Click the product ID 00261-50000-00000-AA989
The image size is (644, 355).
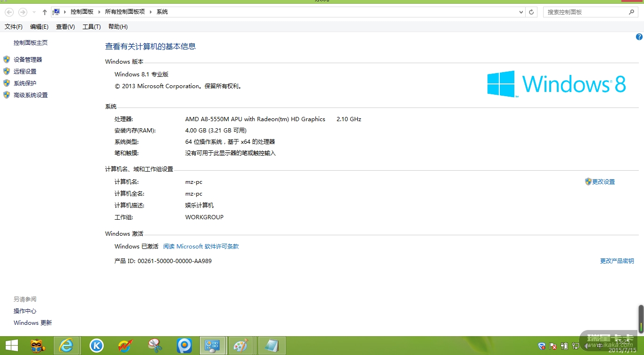pos(174,261)
